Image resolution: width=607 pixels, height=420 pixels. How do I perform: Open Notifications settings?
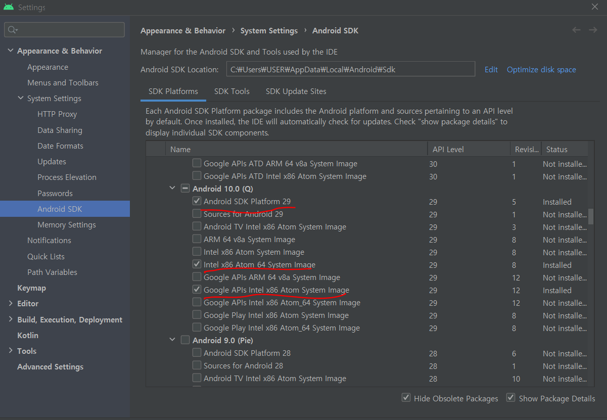(x=49, y=241)
